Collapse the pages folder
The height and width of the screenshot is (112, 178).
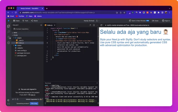click(27, 38)
